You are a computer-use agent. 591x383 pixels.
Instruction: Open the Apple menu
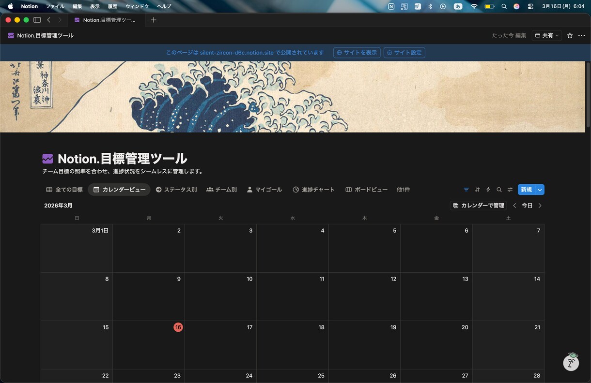point(10,6)
